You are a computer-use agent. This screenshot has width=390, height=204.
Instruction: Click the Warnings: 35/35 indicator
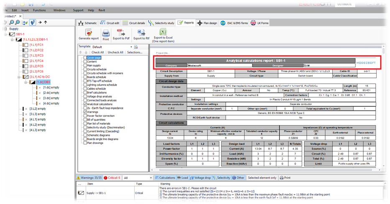pos(89,178)
